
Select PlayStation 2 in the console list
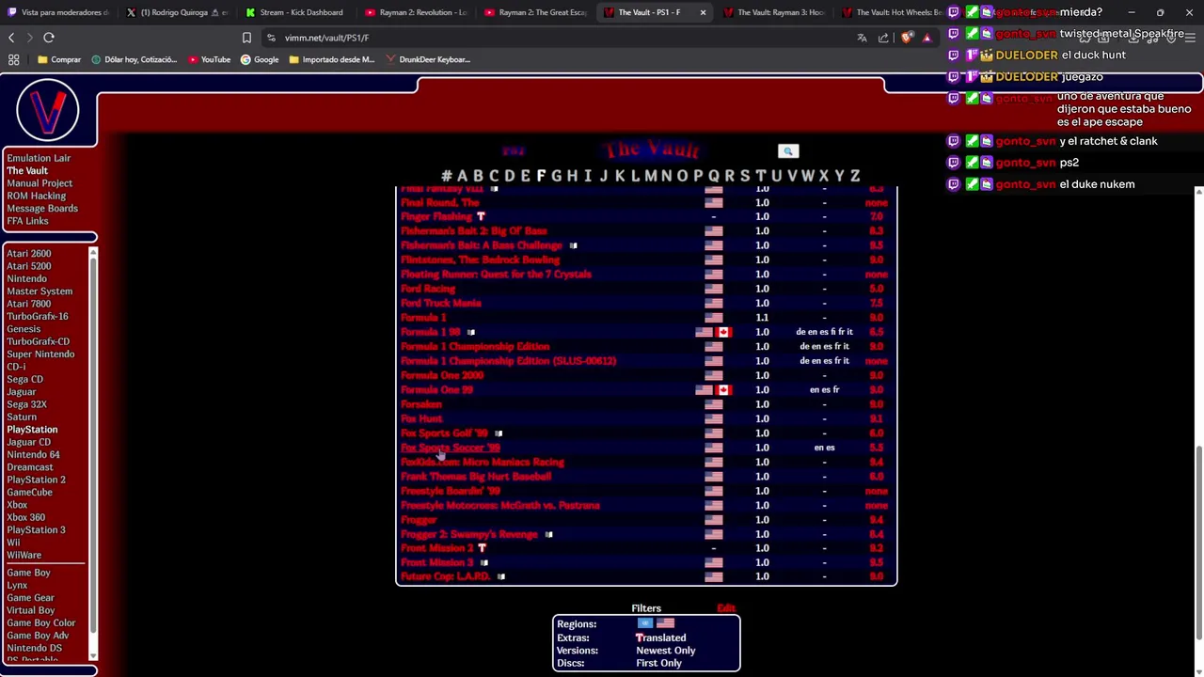click(x=36, y=480)
